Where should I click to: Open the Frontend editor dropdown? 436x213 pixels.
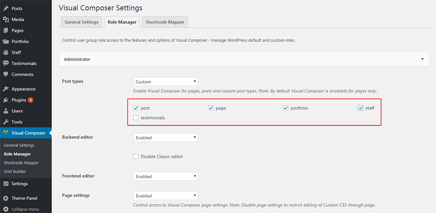tap(166, 176)
